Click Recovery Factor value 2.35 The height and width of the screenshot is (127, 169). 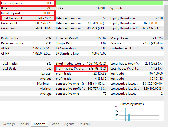pos(49,43)
